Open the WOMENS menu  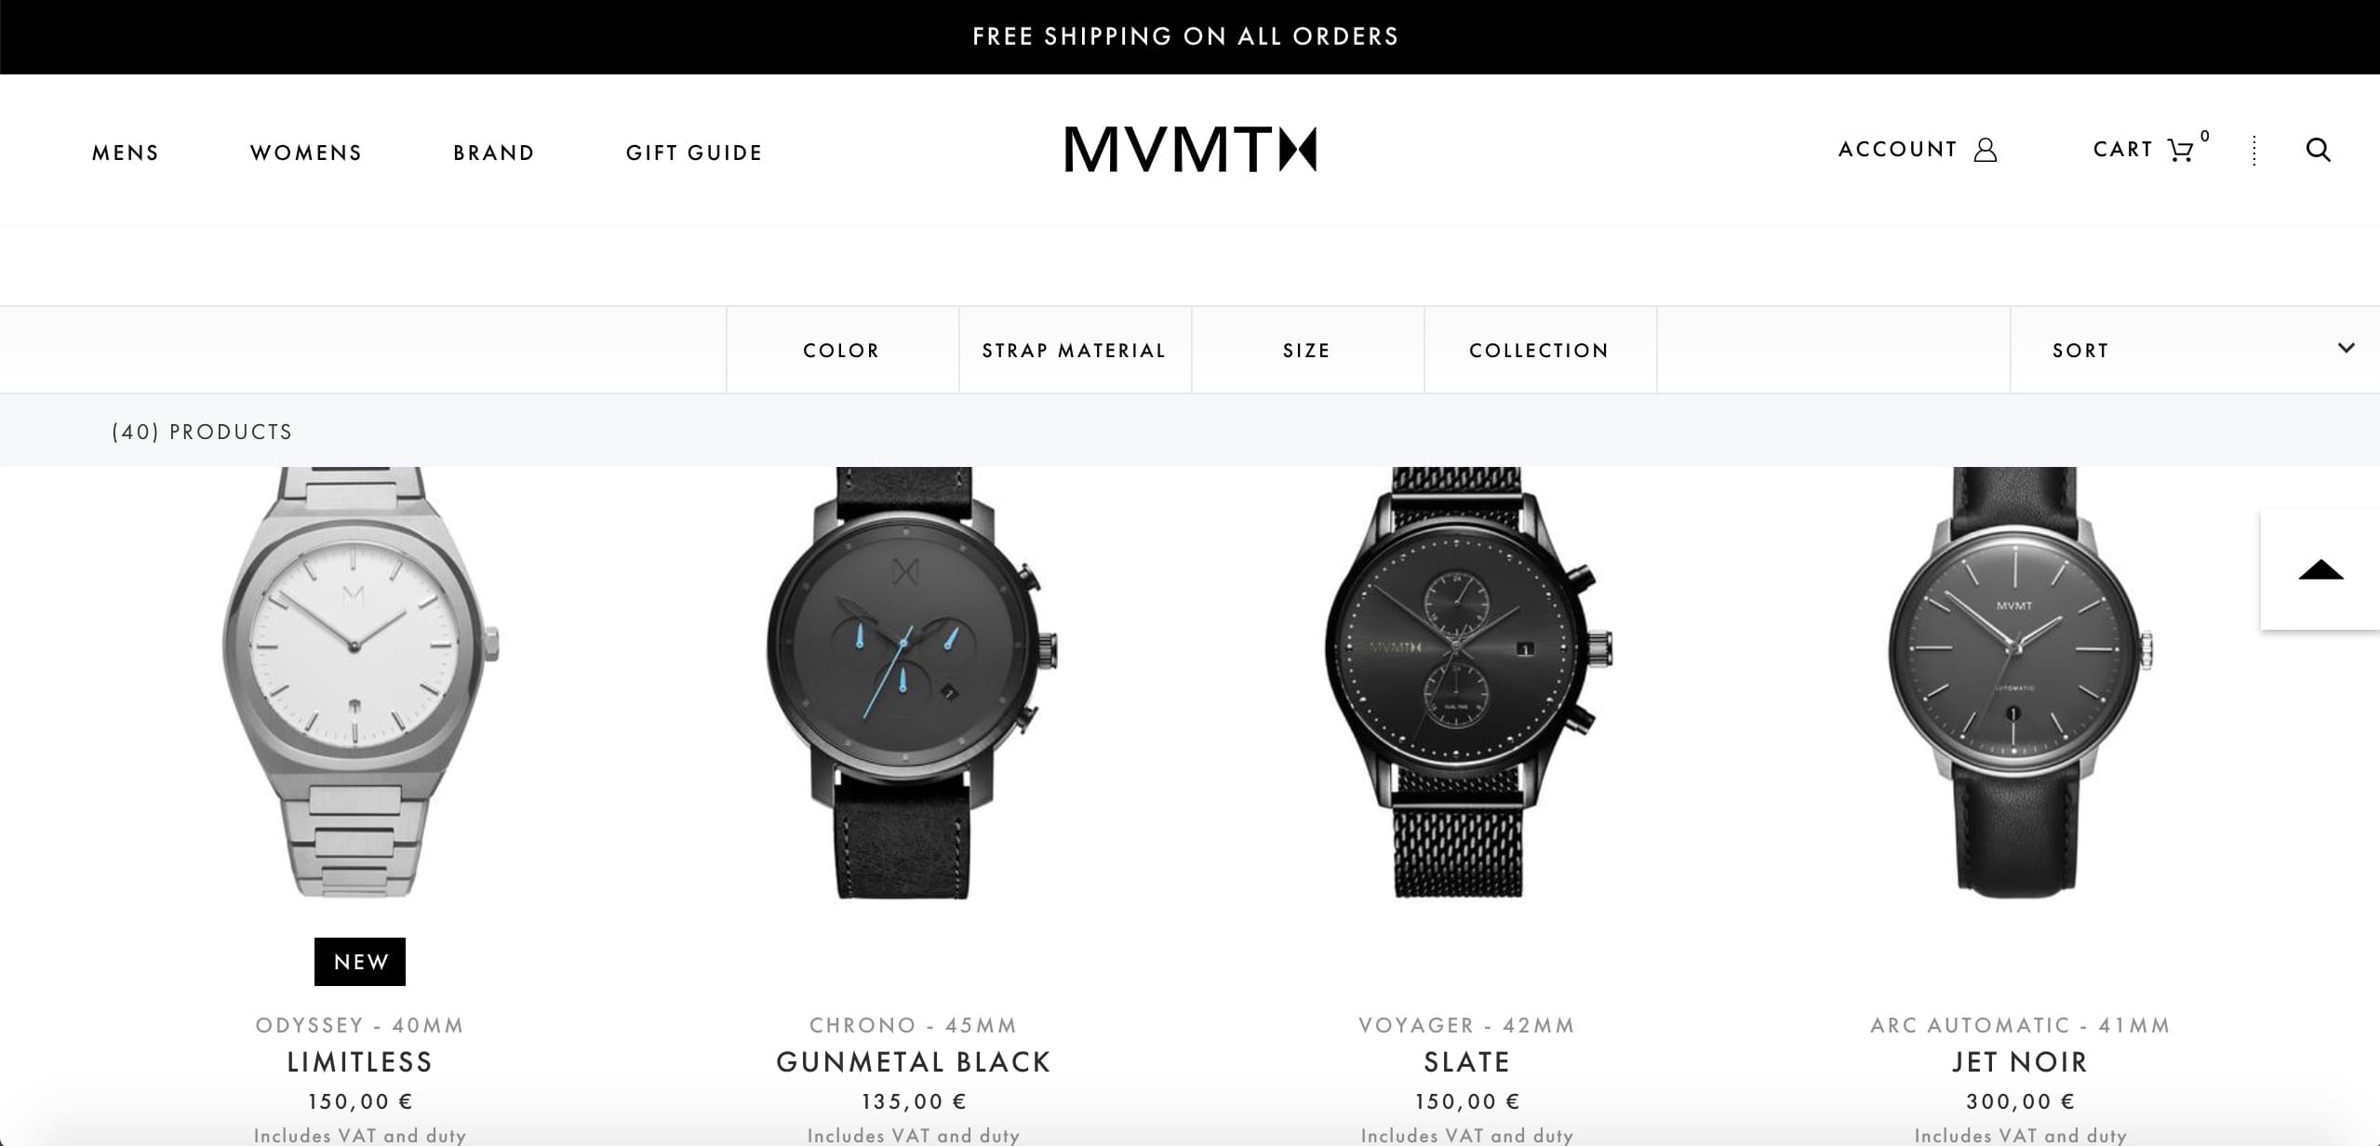tap(306, 153)
